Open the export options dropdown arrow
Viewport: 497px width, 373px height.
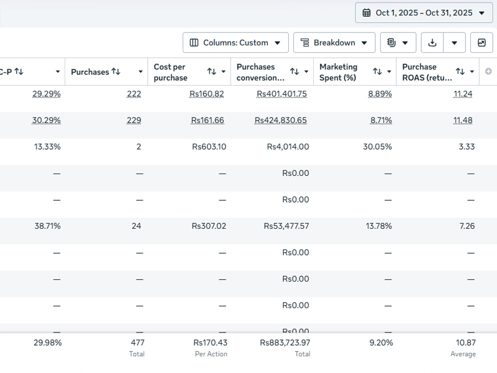(454, 42)
